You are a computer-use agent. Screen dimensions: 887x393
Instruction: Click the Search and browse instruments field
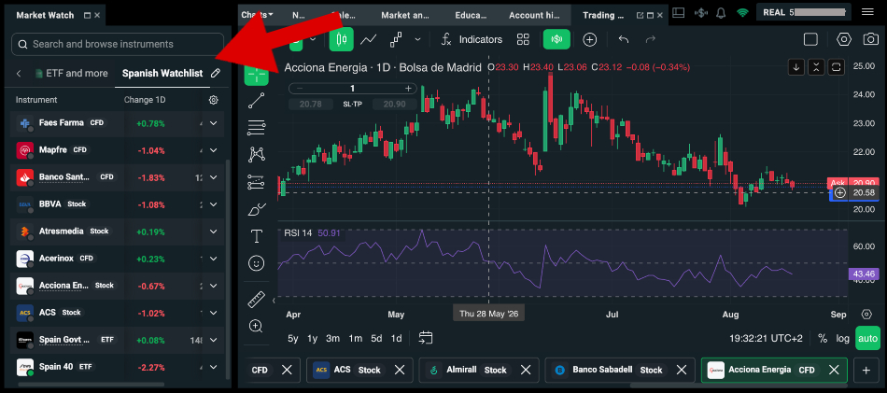118,44
